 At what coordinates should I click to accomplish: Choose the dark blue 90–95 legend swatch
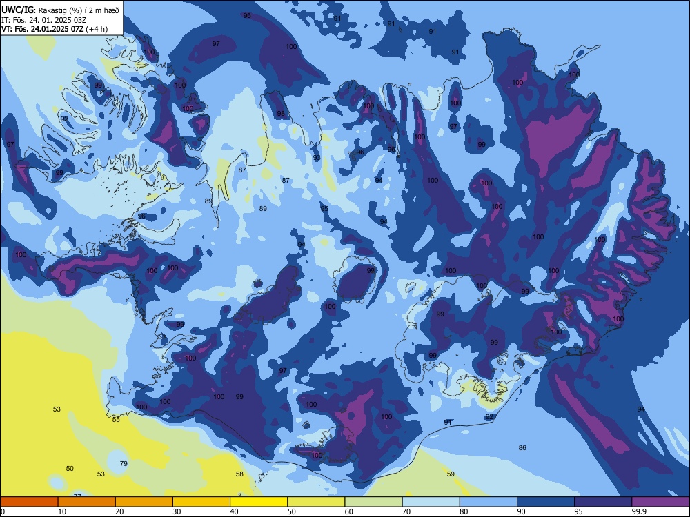(546, 502)
